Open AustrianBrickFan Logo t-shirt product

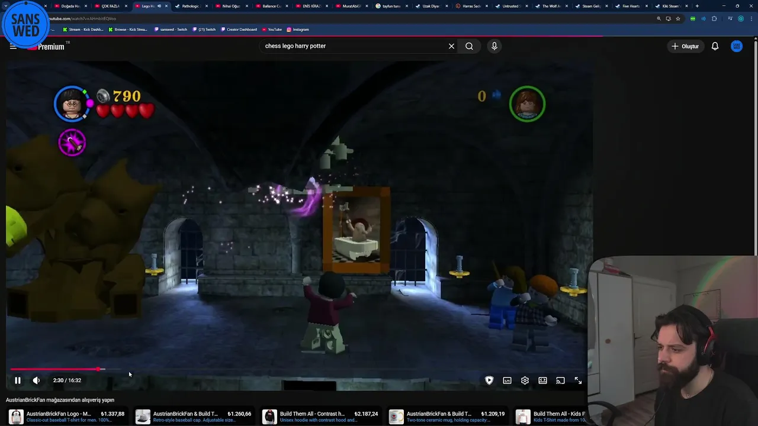[67, 417]
